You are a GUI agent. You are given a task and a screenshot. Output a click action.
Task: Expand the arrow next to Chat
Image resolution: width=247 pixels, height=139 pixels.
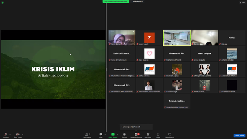click(105, 134)
